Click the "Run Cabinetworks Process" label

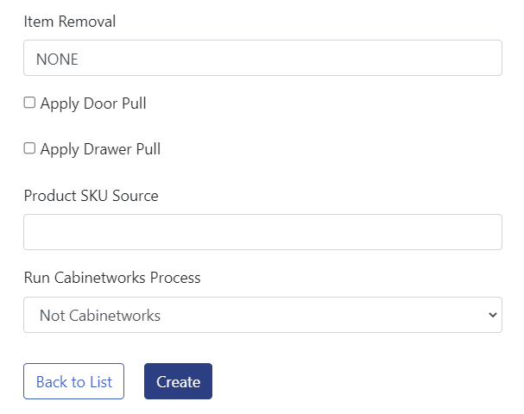tap(112, 278)
